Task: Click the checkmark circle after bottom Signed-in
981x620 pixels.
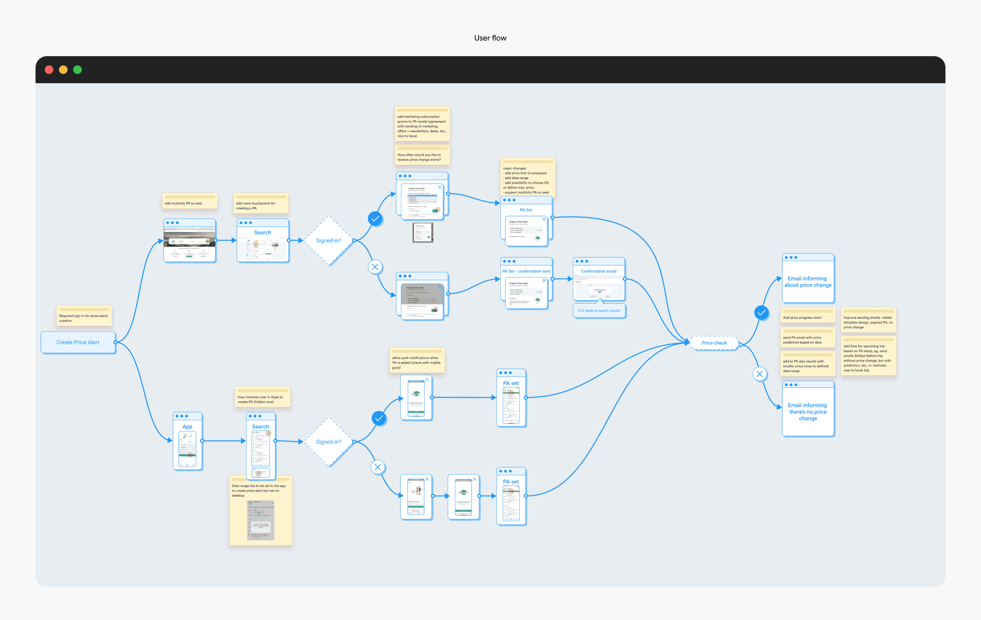Action: tap(379, 418)
